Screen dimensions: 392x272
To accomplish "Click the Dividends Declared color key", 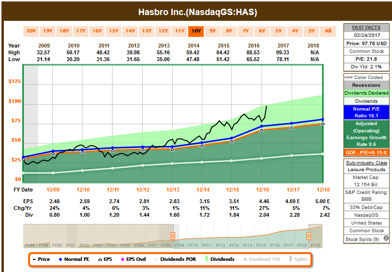I will 366,93.
